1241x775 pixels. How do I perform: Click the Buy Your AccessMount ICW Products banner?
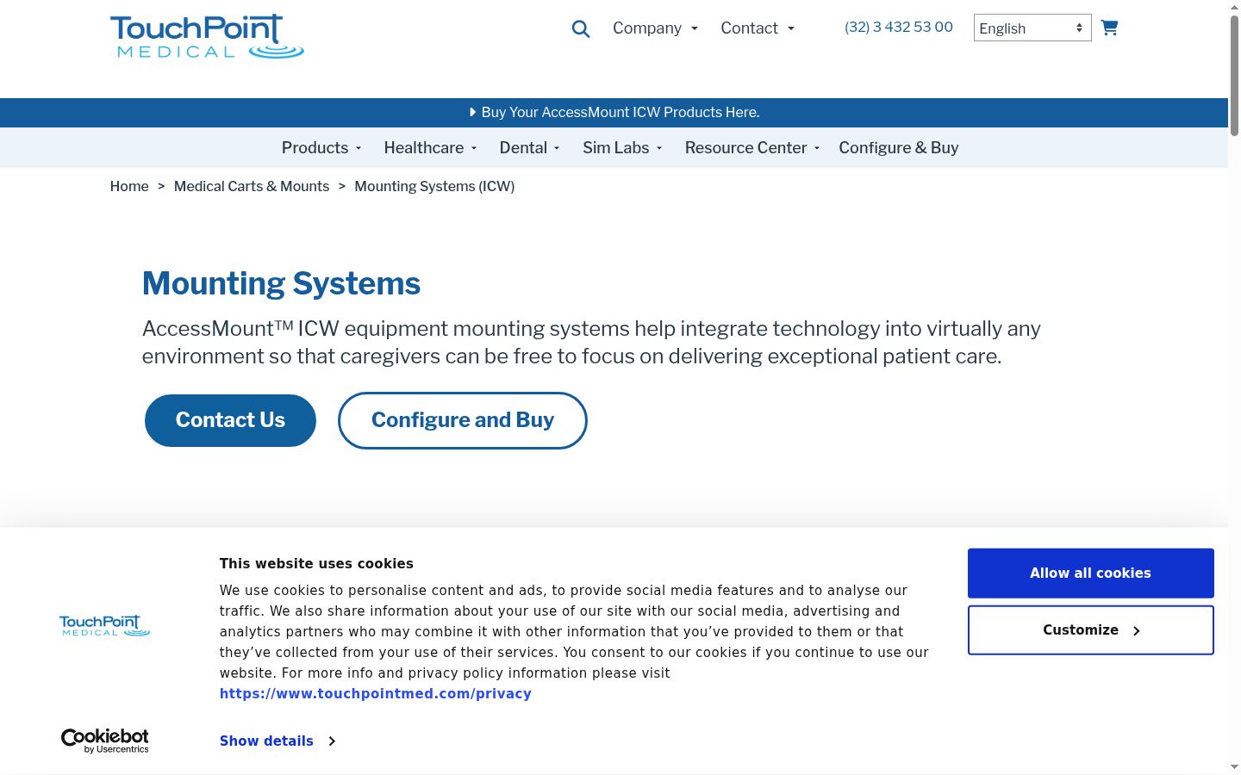614,113
